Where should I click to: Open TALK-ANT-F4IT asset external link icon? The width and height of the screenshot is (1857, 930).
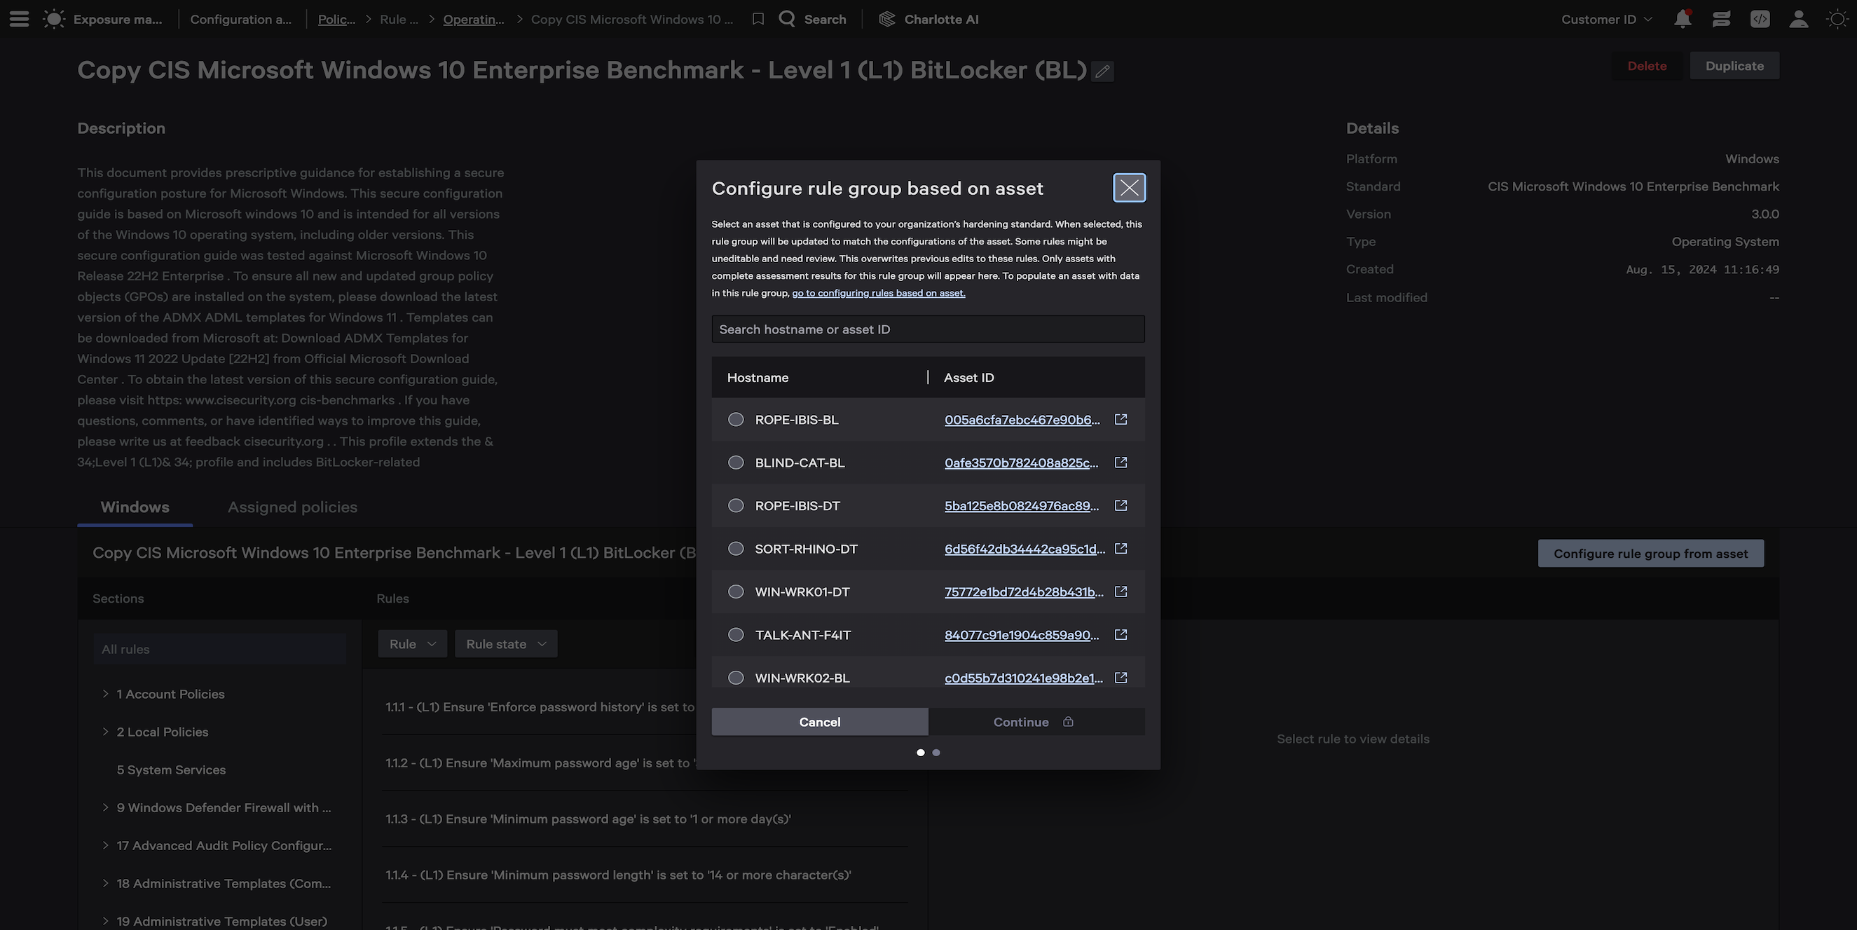1121,635
